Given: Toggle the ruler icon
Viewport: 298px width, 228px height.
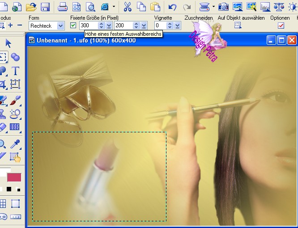Looking at the screenshot, I should (16, 217).
